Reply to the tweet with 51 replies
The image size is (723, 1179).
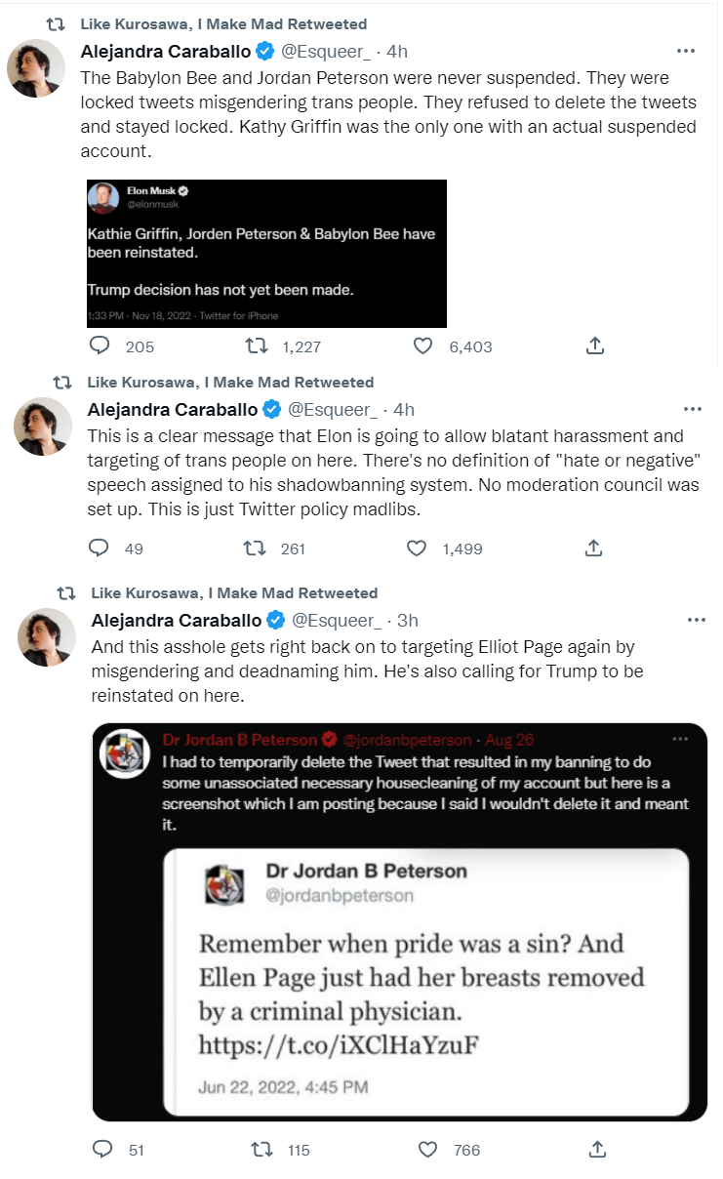click(x=103, y=1150)
